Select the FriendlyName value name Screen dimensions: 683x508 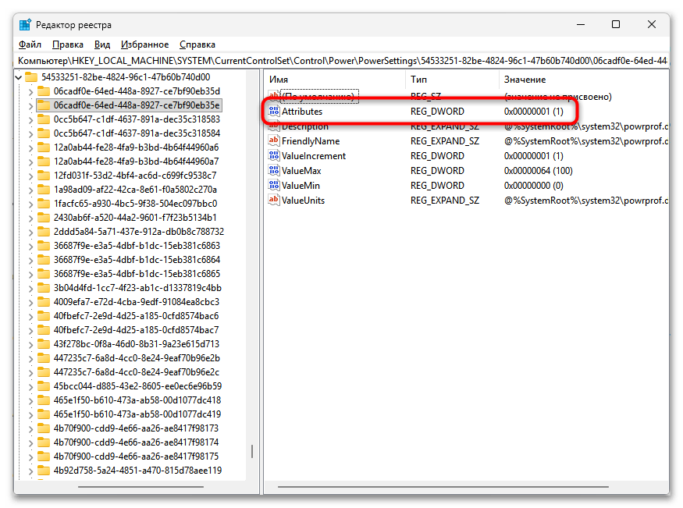[x=311, y=141]
